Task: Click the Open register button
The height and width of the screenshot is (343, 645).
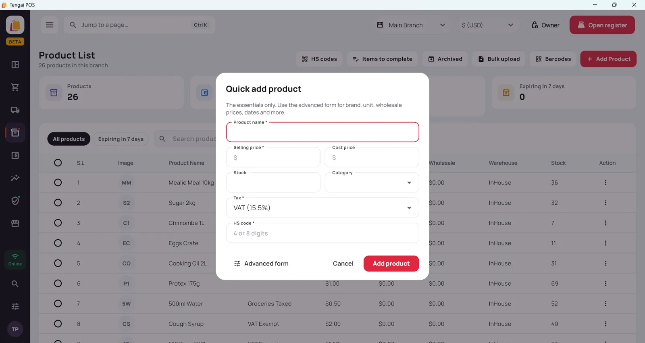Action: click(602, 25)
